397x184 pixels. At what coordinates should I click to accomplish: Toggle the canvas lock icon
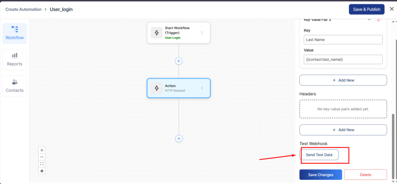pyautogui.click(x=42, y=170)
